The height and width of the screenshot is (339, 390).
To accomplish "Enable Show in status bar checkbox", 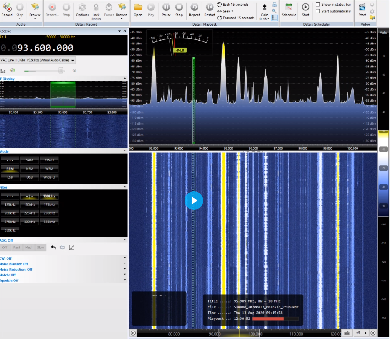I will 318,5.
